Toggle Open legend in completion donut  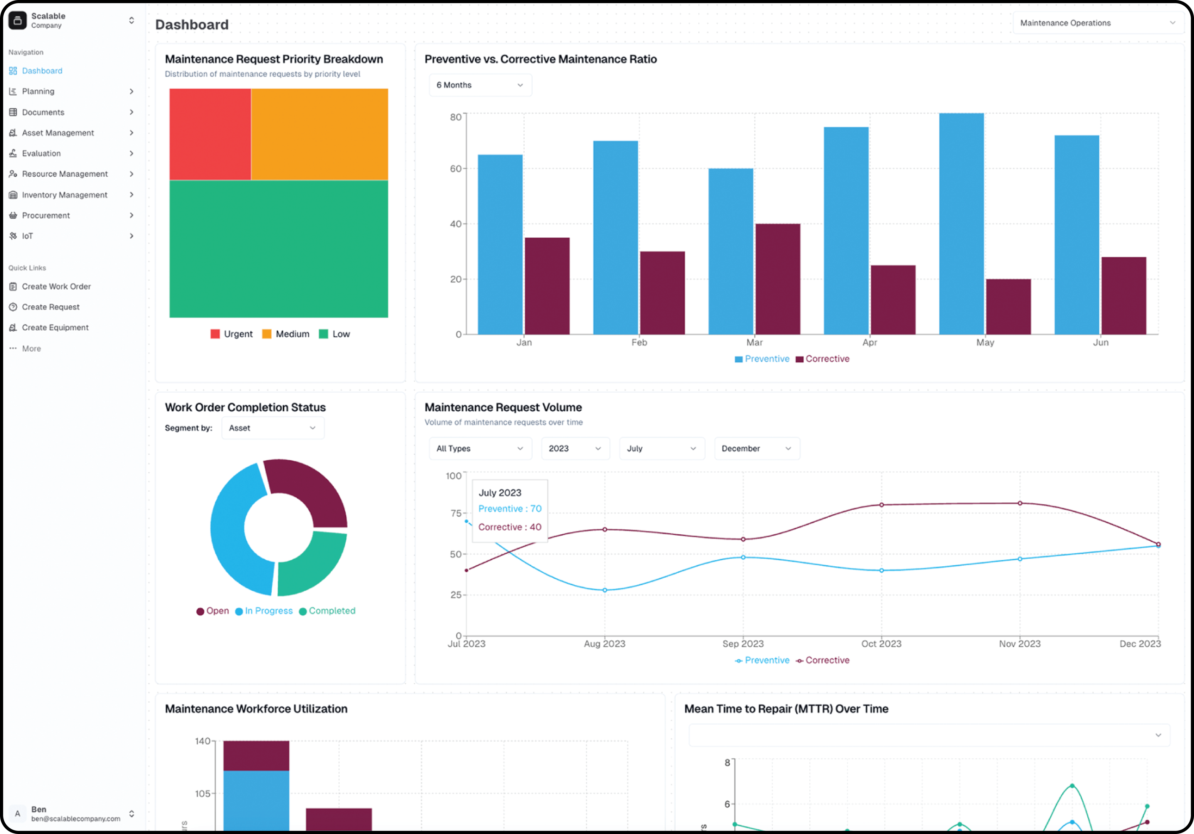[213, 611]
